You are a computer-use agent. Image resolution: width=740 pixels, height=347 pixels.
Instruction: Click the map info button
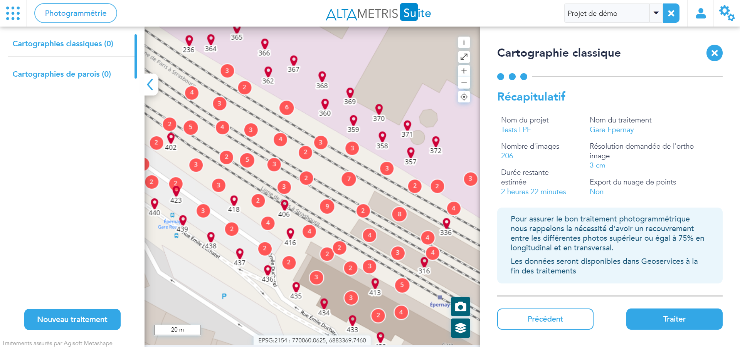(464, 42)
